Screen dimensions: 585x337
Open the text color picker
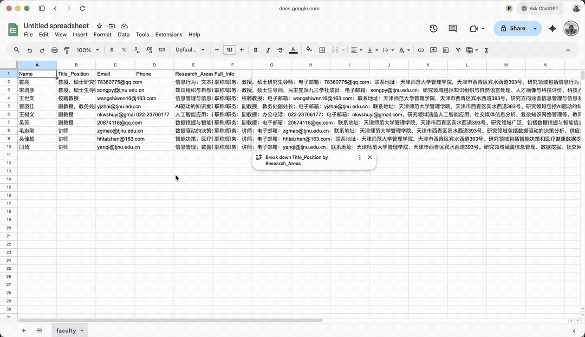click(293, 50)
